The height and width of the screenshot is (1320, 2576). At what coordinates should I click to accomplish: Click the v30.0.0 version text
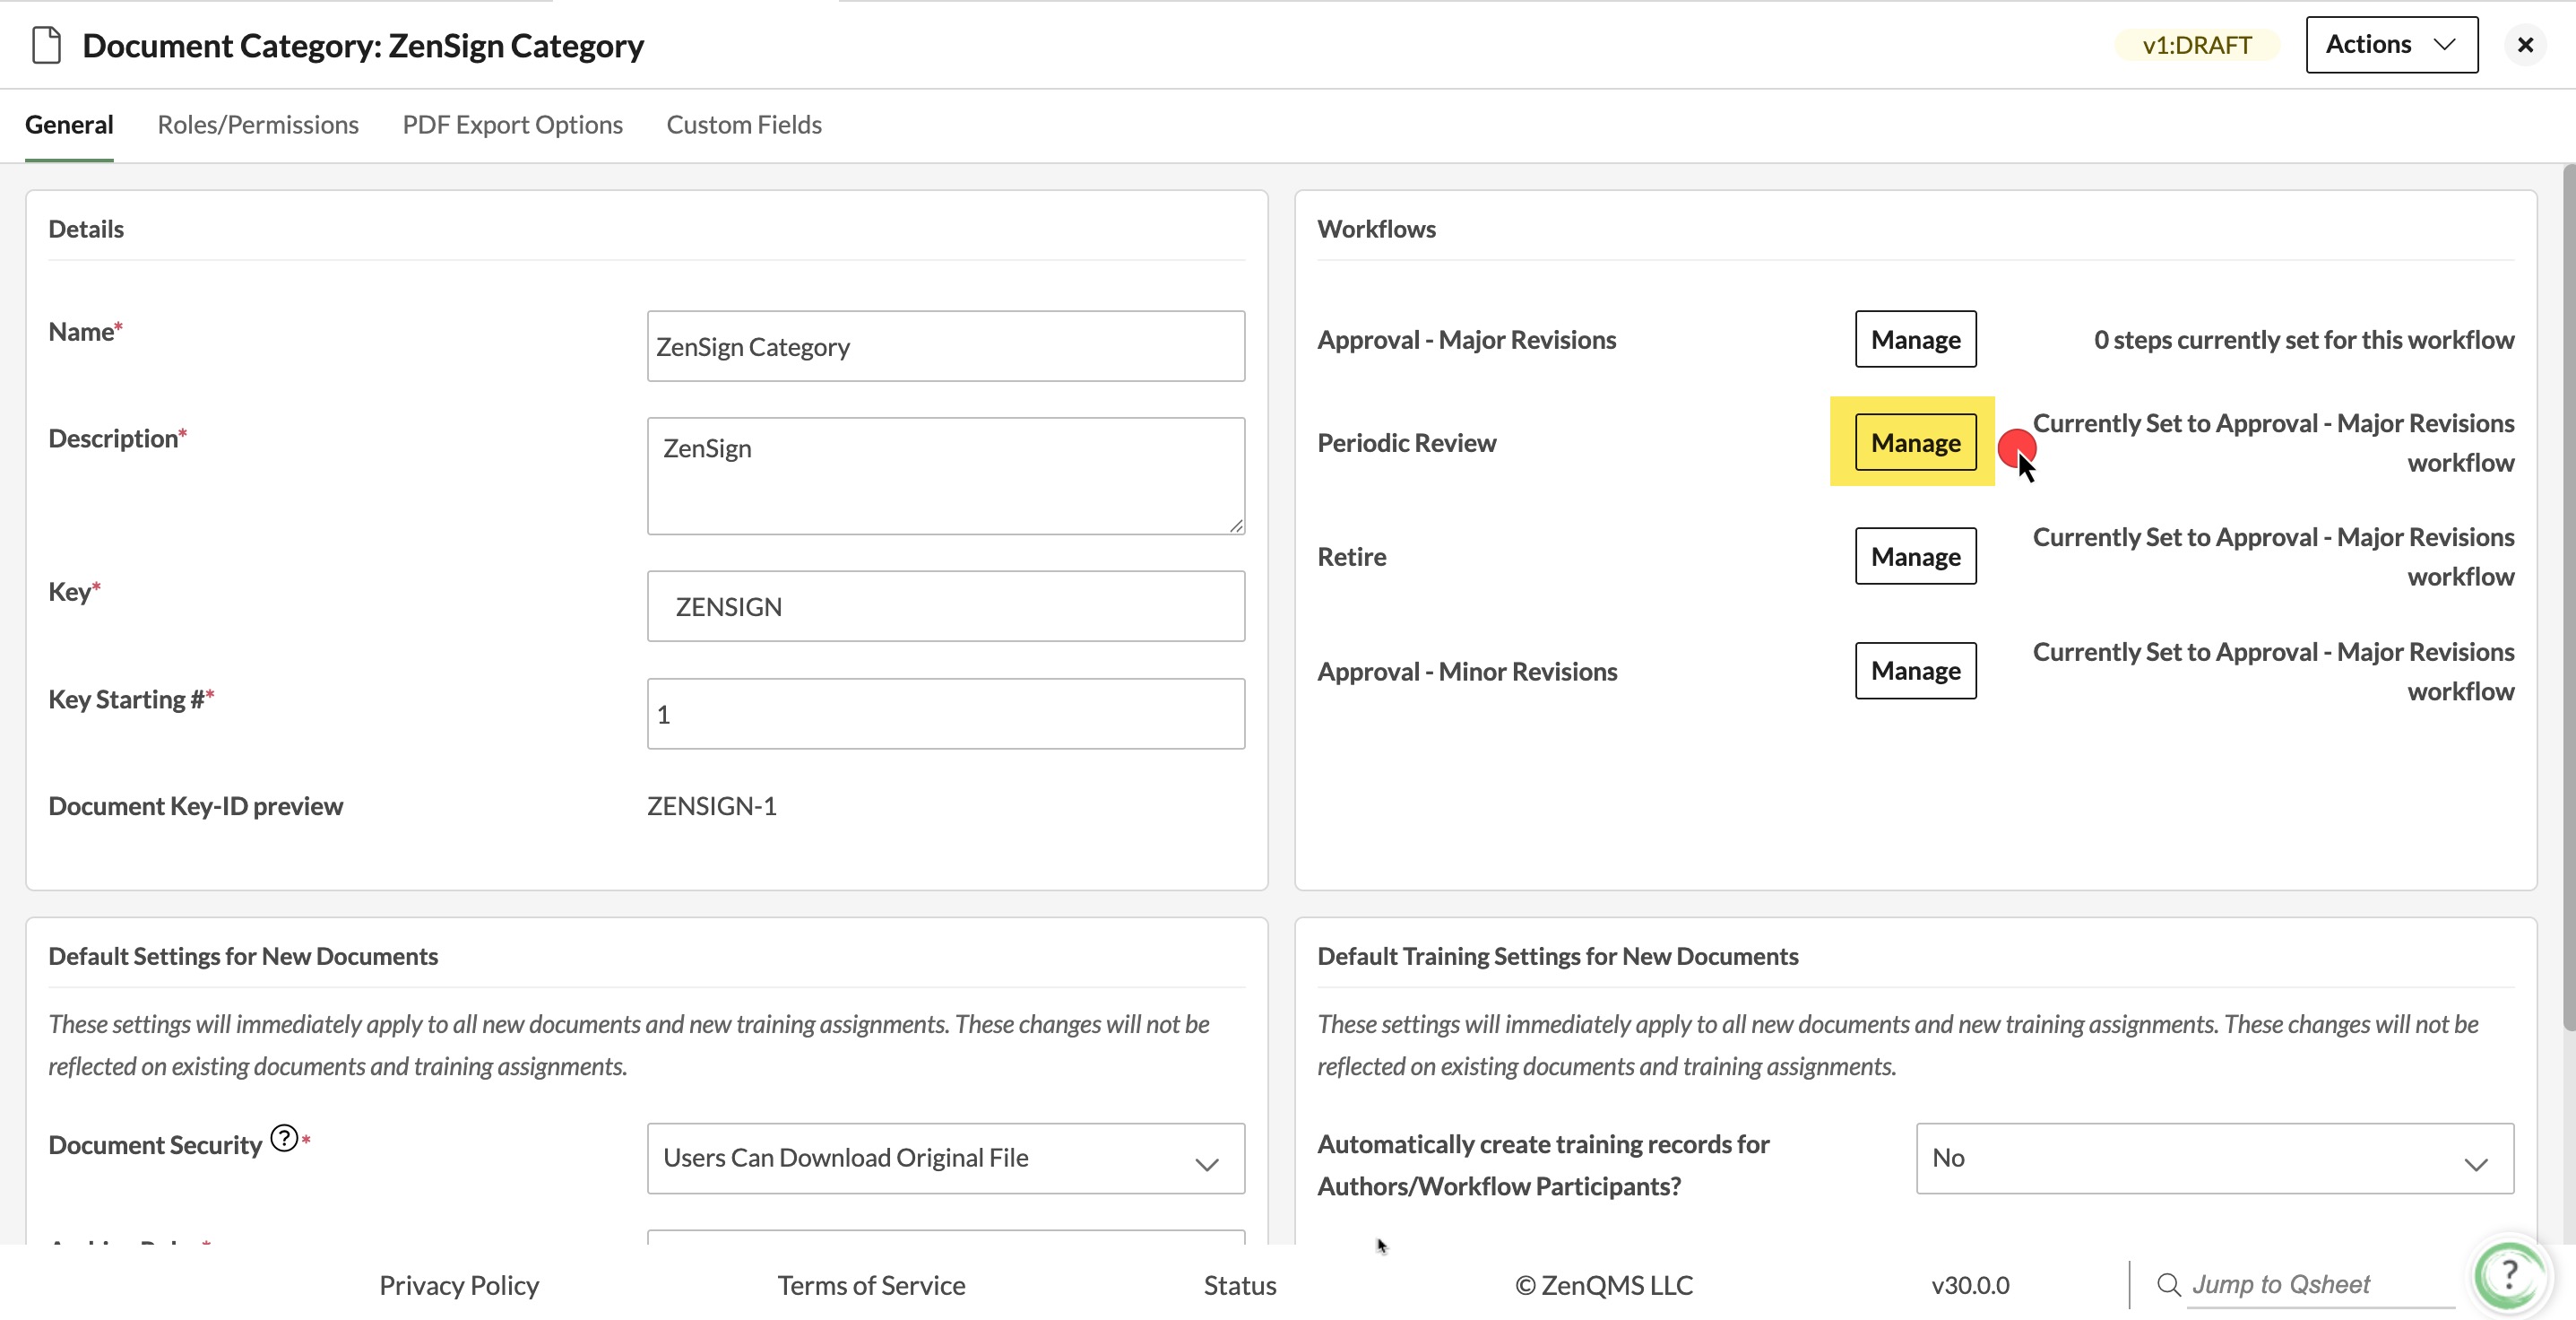tap(1970, 1285)
